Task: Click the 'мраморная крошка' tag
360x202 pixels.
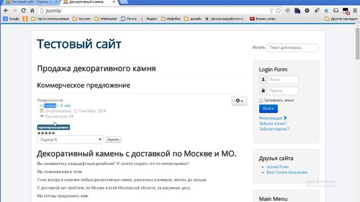Action: coord(53,127)
